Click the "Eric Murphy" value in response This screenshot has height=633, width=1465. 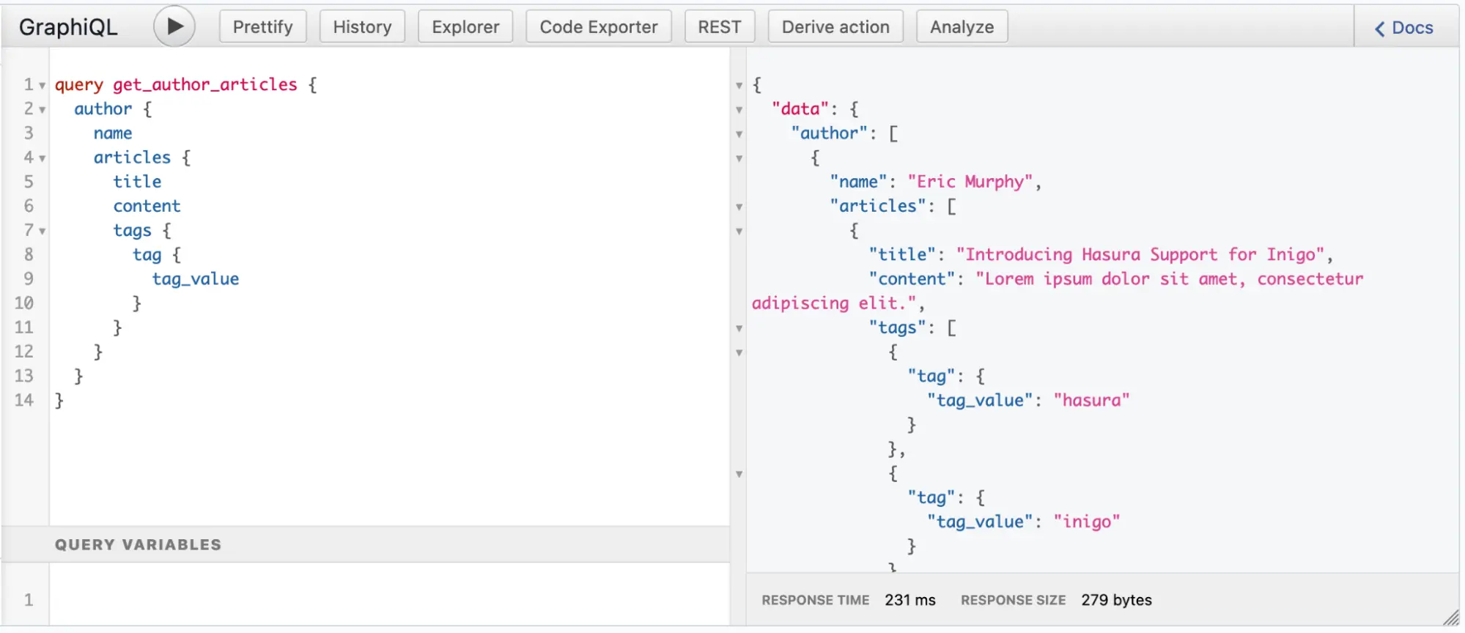tap(970, 182)
